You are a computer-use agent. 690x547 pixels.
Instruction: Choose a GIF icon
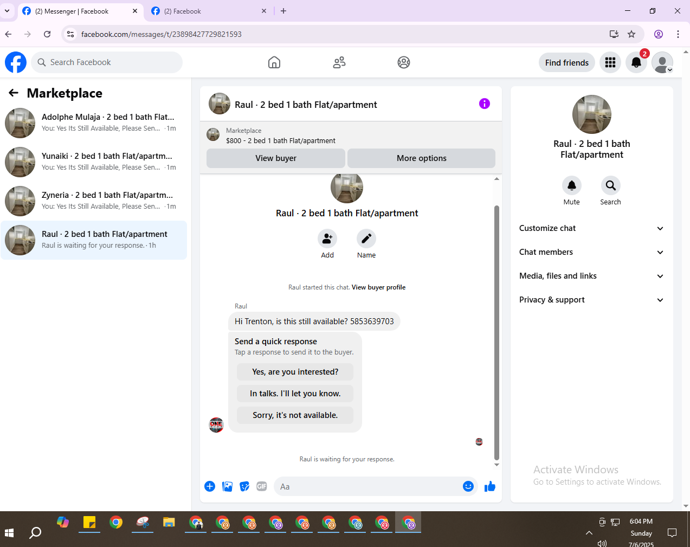262,486
